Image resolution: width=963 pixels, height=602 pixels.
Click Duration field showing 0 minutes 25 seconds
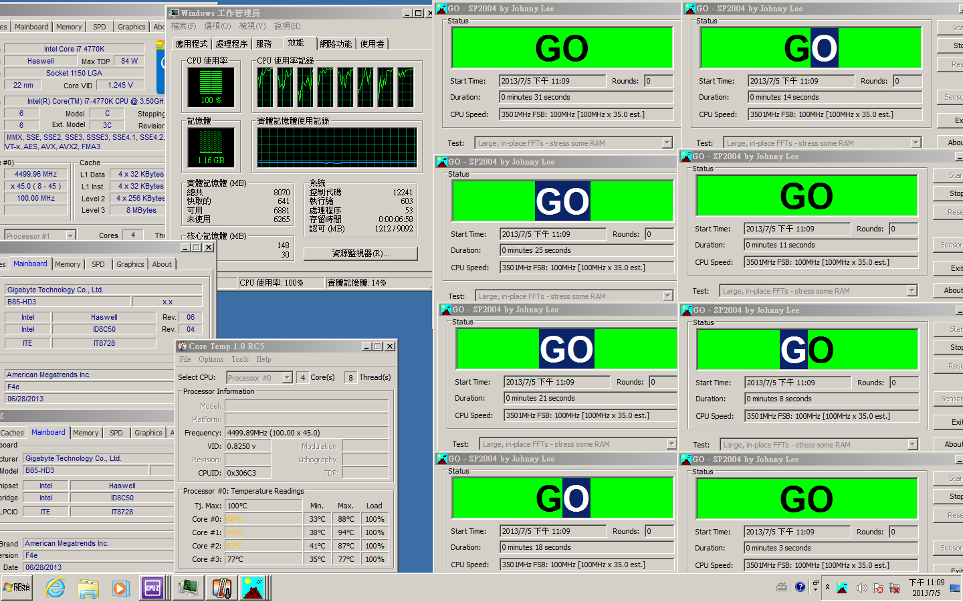(587, 250)
